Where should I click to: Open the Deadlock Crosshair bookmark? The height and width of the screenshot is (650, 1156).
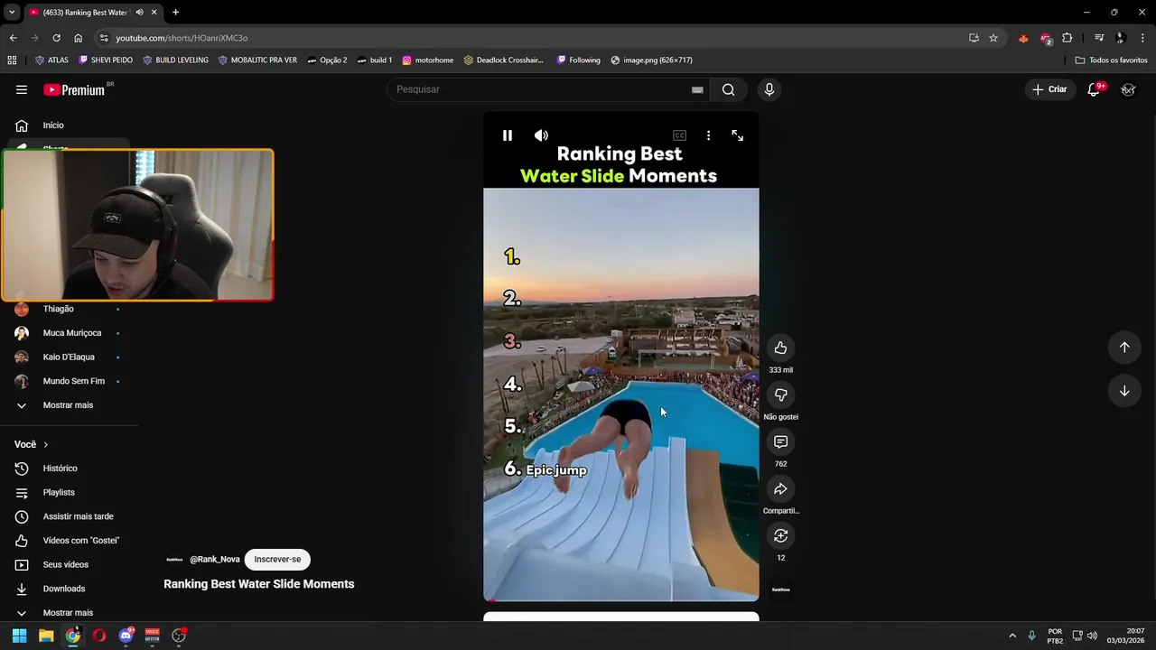tap(503, 60)
